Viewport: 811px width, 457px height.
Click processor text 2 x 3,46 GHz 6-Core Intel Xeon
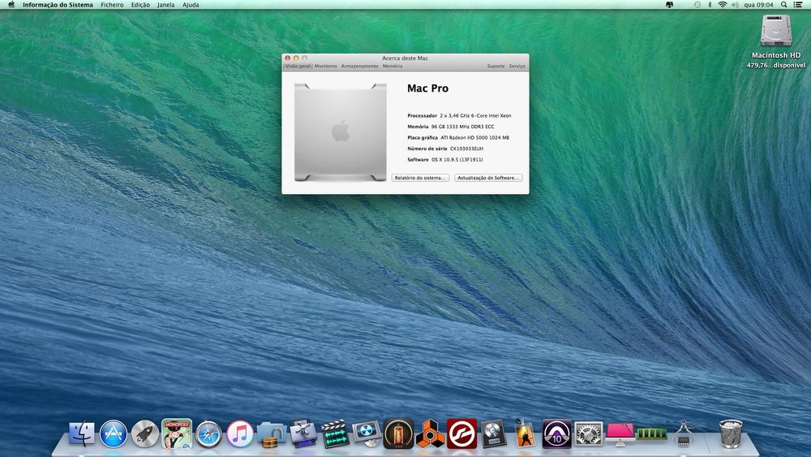[x=475, y=115]
